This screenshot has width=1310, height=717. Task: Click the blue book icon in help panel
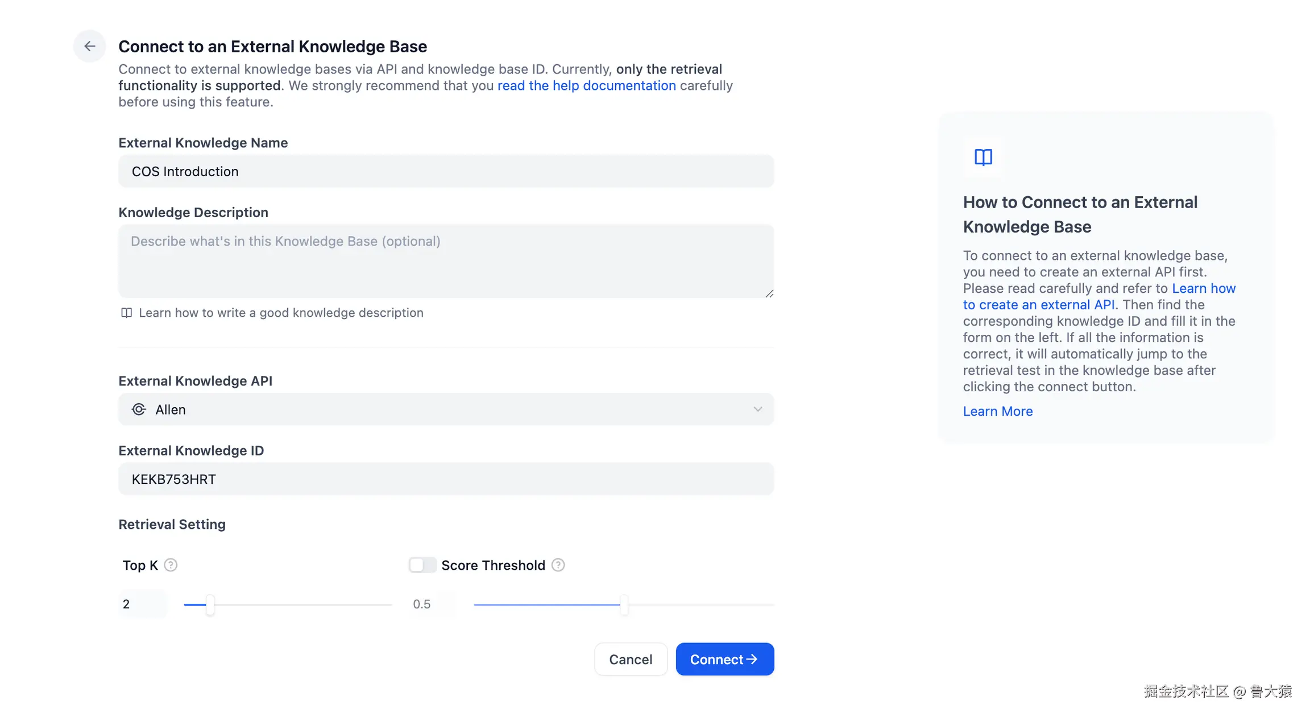click(983, 157)
